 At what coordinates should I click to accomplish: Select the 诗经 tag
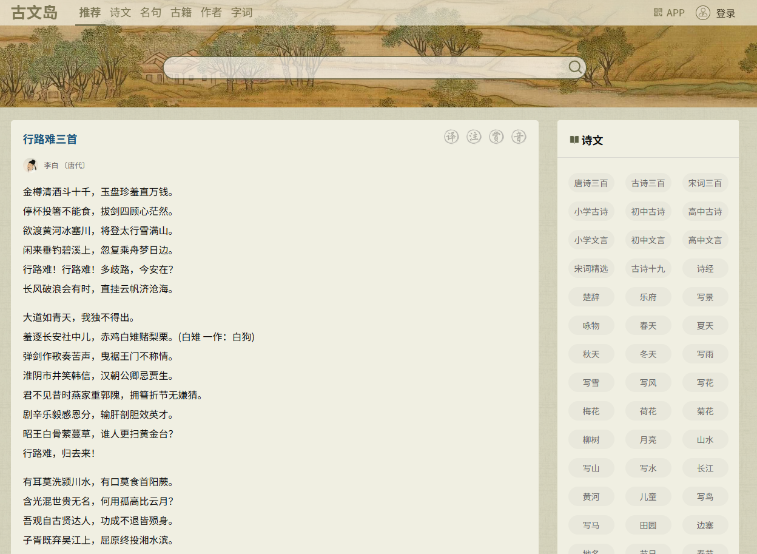click(x=705, y=269)
